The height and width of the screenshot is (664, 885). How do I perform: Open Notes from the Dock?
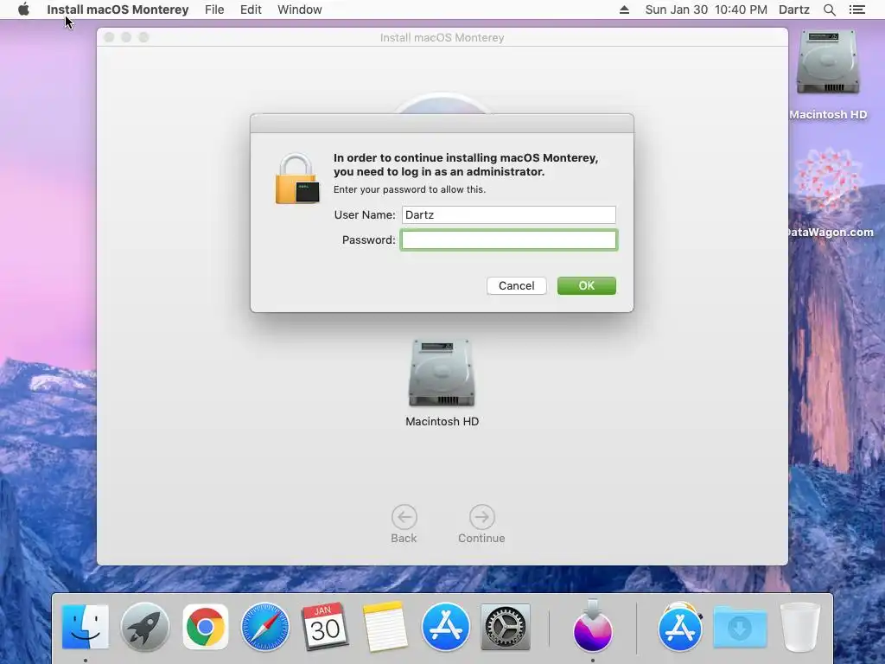coord(385,627)
